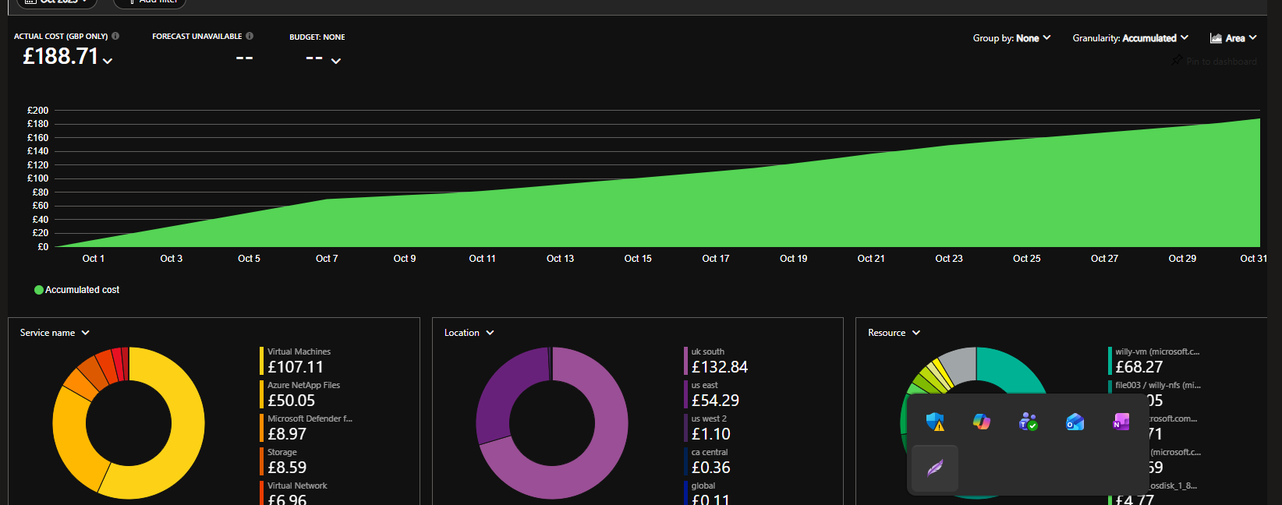The image size is (1282, 505).
Task: Click the info icon beside Actual Cost
Action: (115, 36)
